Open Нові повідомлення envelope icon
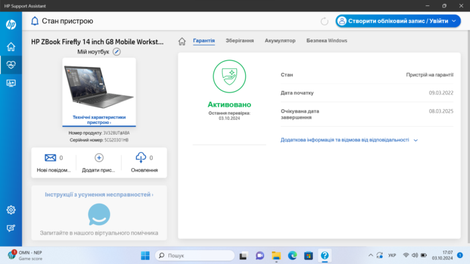The image size is (470, 264). pyautogui.click(x=50, y=157)
